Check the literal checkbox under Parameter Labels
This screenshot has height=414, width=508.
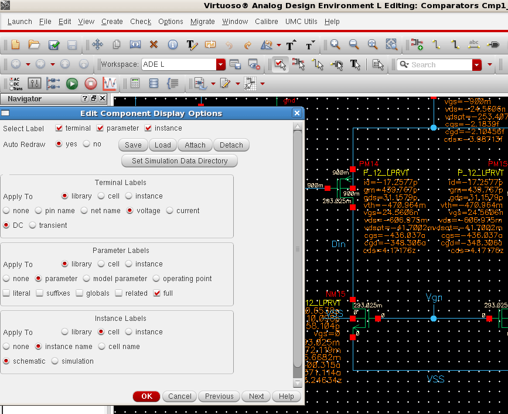[7, 293]
